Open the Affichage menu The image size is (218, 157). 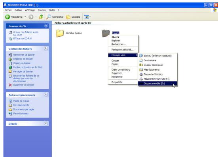coord(30,10)
